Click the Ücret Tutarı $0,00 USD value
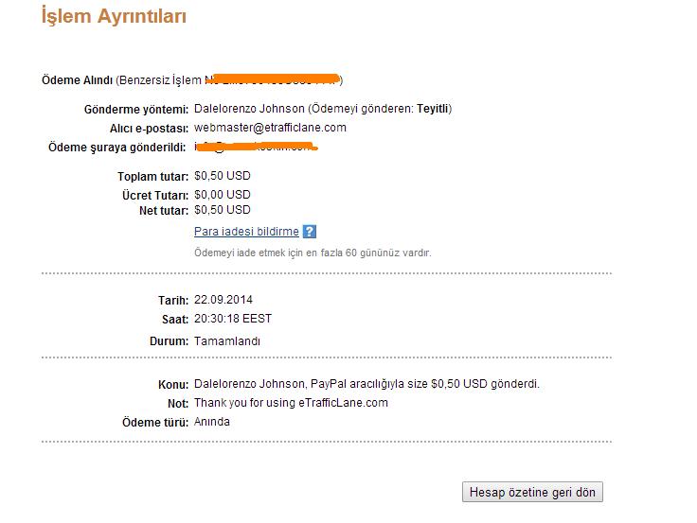 pos(223,195)
